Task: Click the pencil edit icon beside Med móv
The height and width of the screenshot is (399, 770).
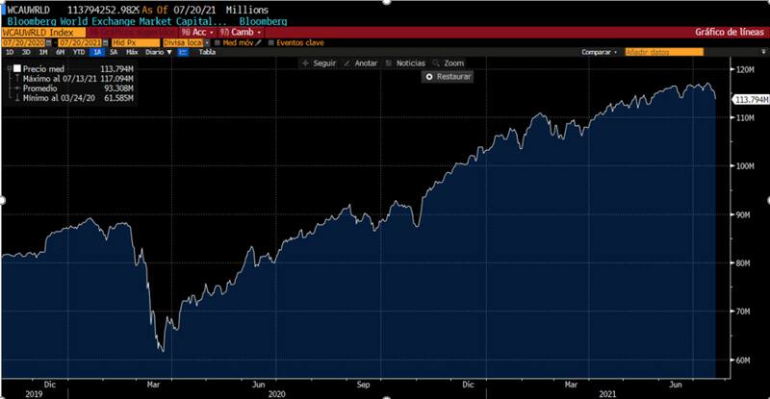Action: point(258,42)
